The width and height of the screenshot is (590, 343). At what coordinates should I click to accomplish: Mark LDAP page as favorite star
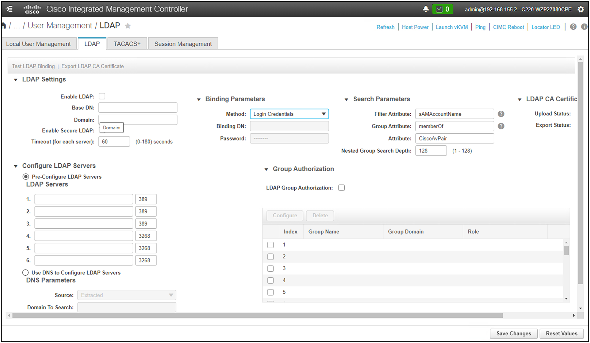tap(128, 26)
